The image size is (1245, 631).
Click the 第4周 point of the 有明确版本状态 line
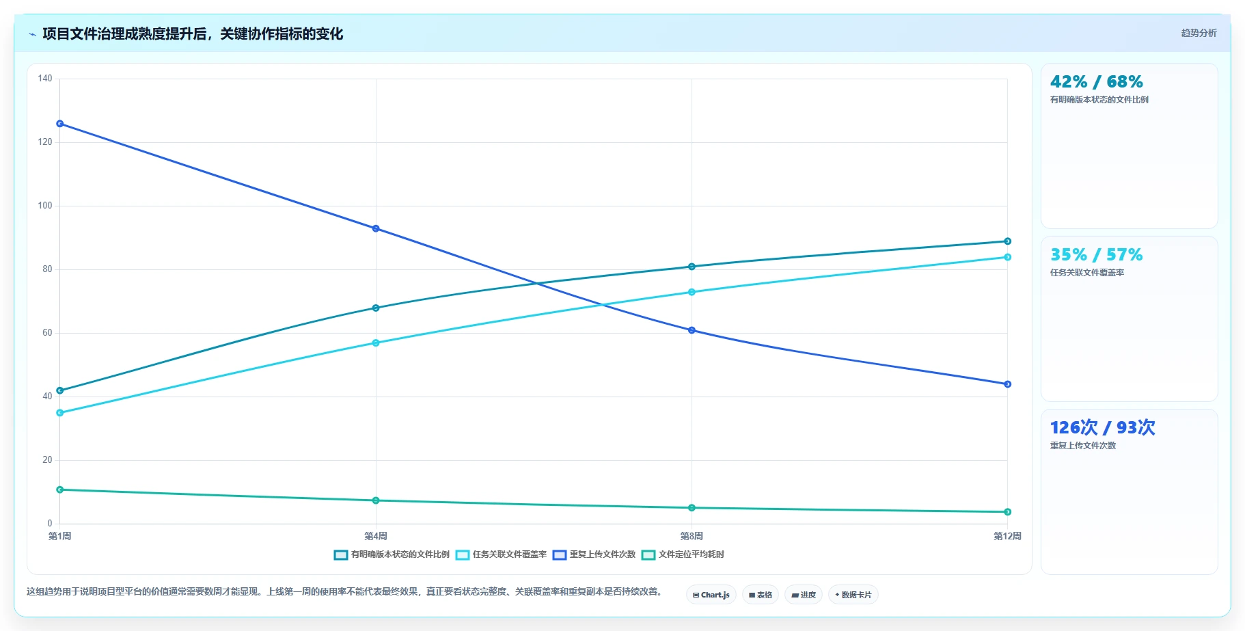click(x=376, y=308)
